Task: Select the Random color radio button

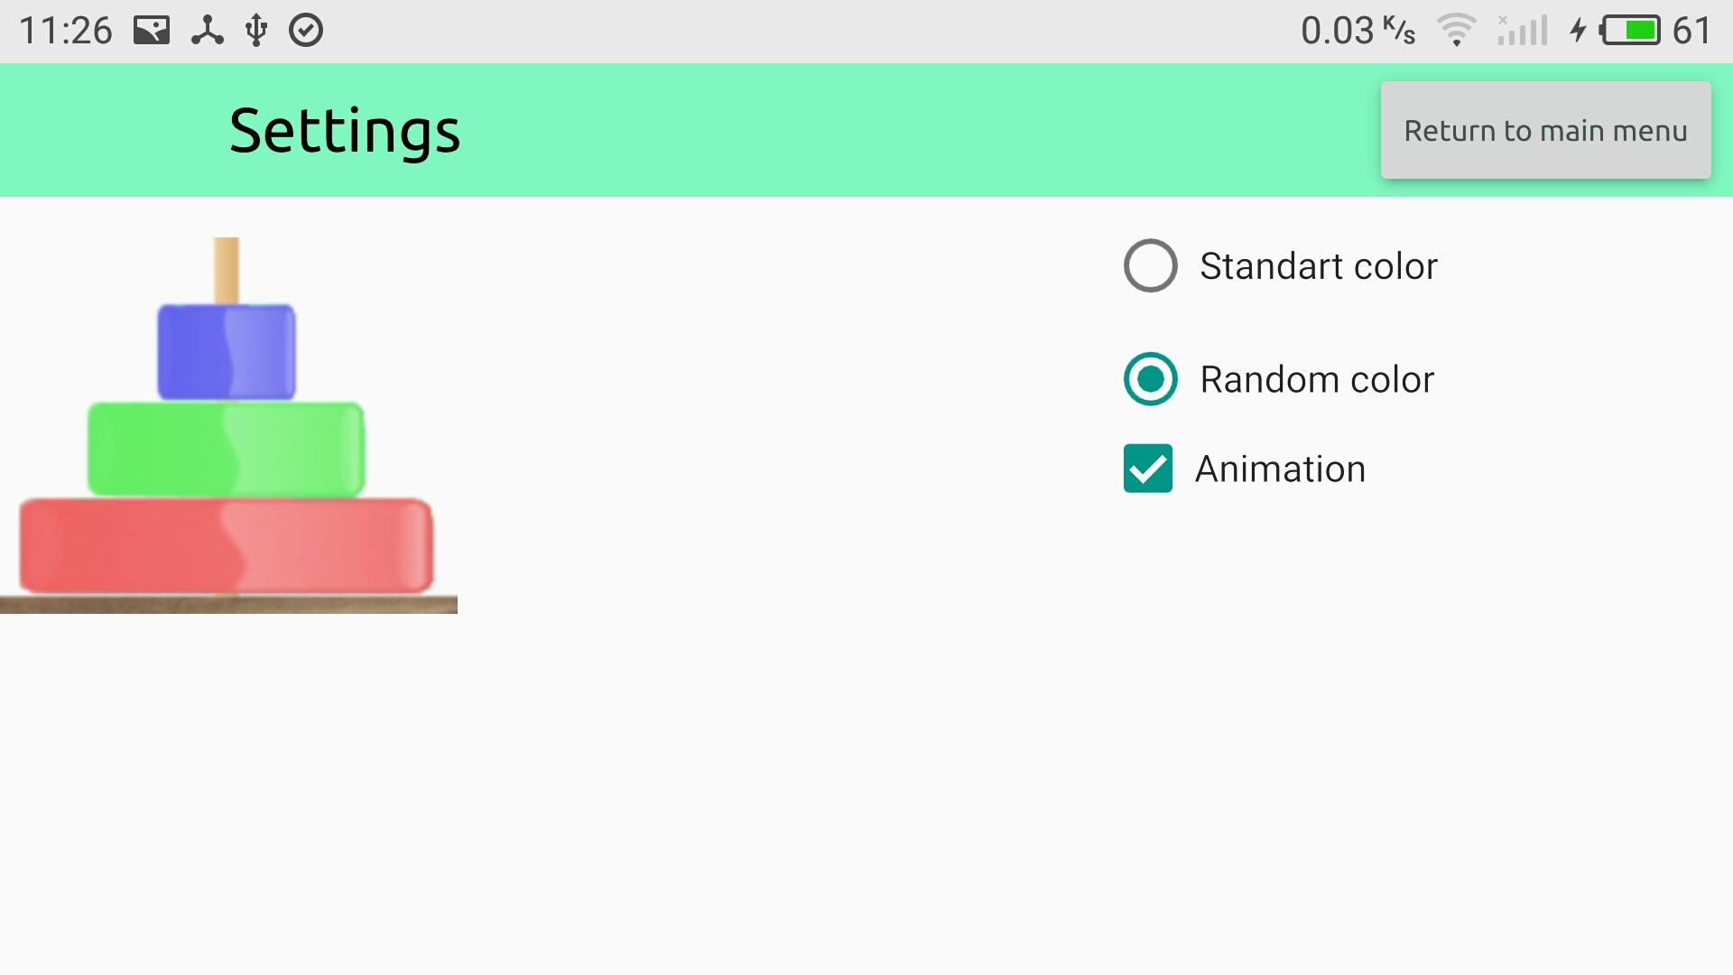Action: (x=1150, y=379)
